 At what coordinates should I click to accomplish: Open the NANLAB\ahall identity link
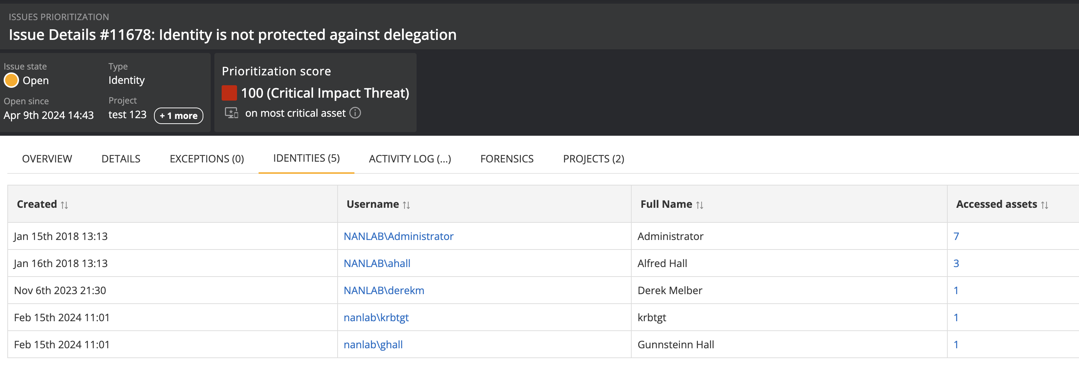377,263
